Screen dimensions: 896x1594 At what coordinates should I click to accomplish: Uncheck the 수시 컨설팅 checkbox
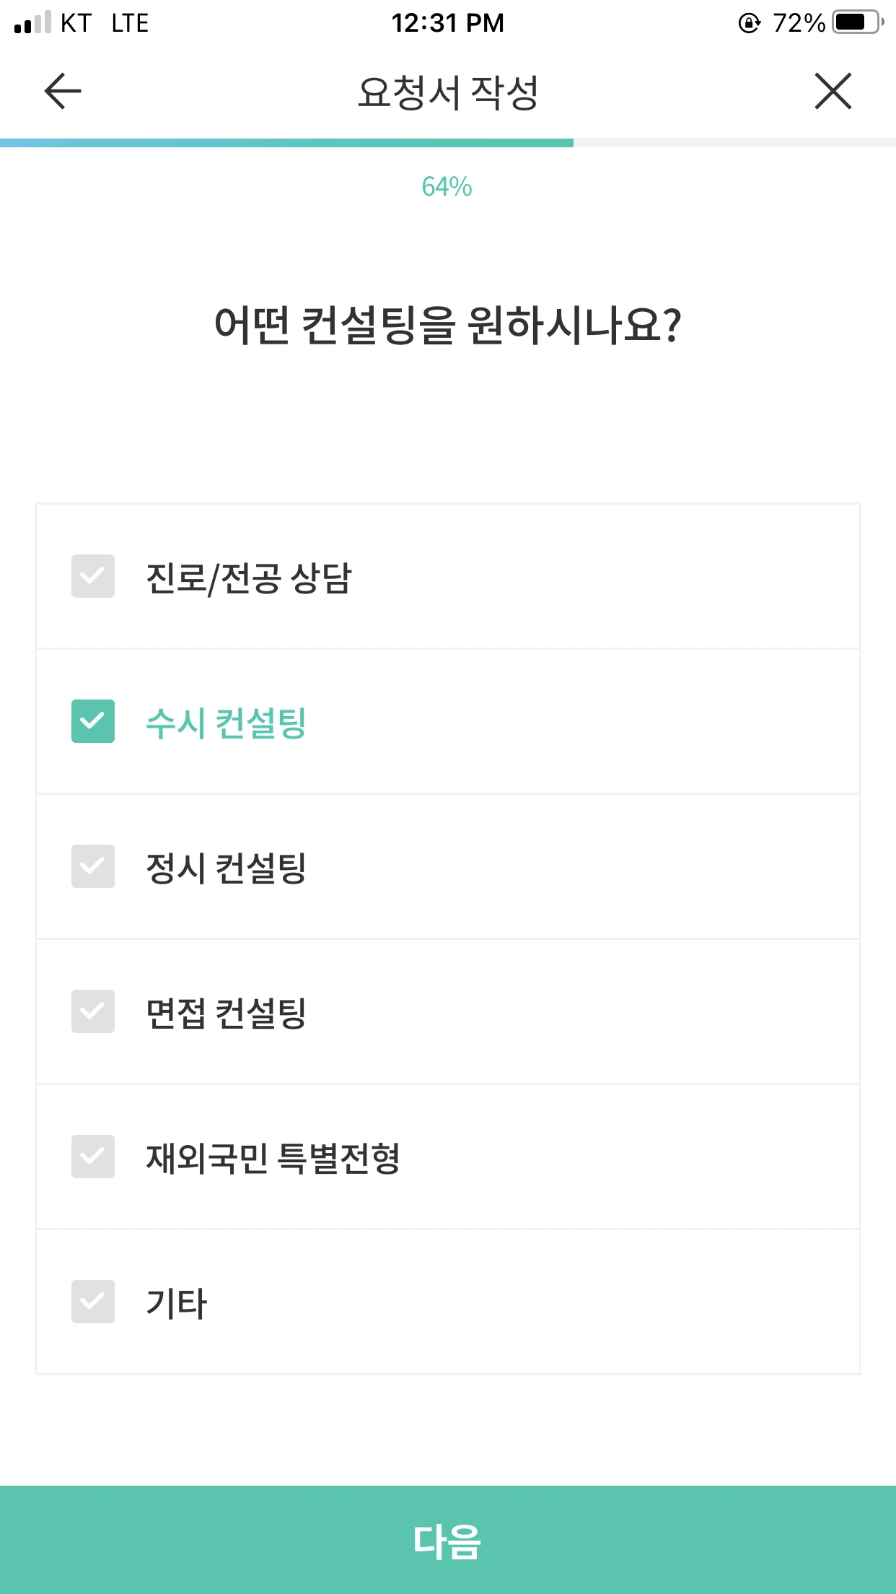(x=93, y=721)
